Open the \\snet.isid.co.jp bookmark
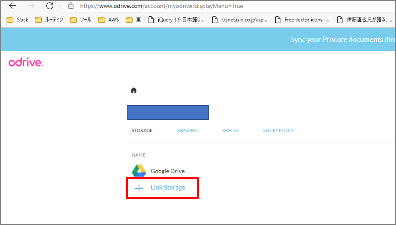This screenshot has width=396, height=225. tap(240, 20)
